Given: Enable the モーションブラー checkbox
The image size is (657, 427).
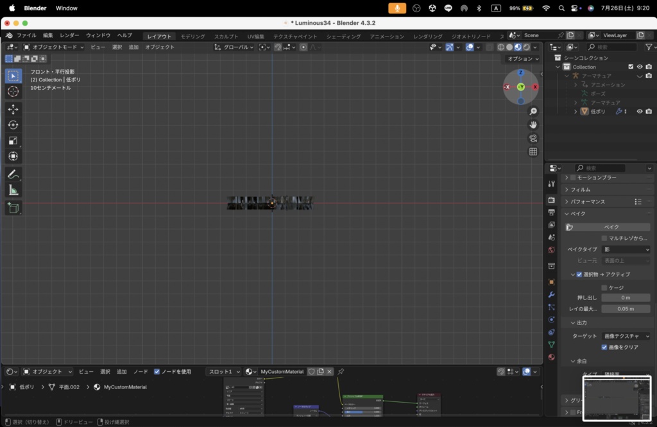Looking at the screenshot, I should click(x=573, y=178).
